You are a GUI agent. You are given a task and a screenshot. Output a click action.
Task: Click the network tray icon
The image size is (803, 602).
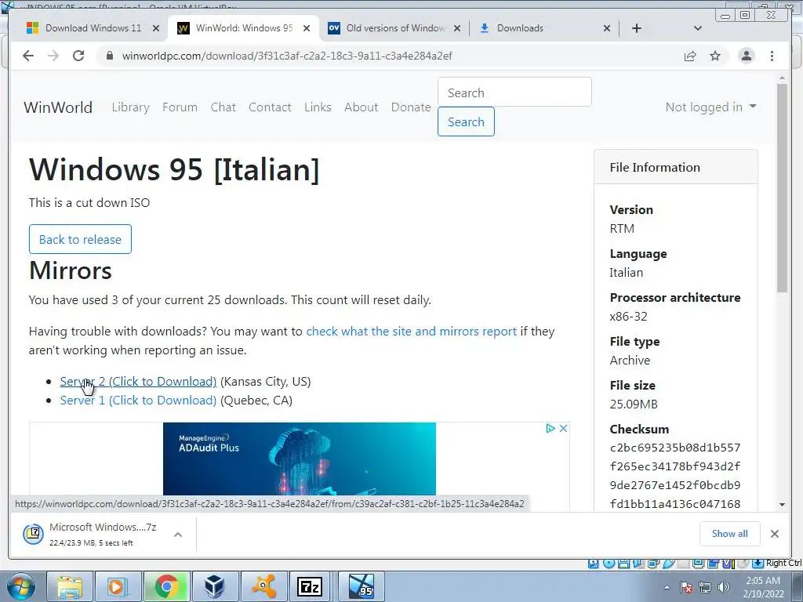pyautogui.click(x=705, y=587)
